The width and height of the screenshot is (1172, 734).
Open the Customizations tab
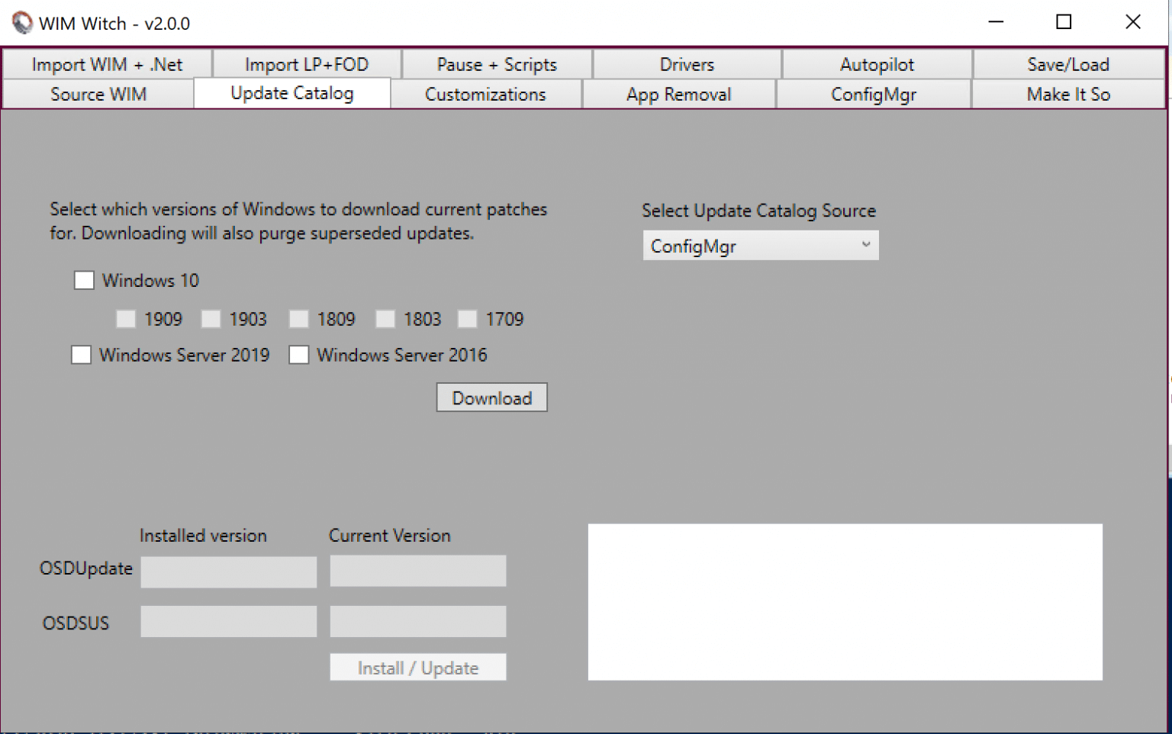point(485,95)
